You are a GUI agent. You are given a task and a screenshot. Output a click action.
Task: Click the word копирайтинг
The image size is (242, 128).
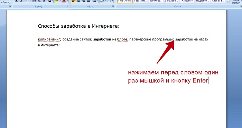point(49,39)
